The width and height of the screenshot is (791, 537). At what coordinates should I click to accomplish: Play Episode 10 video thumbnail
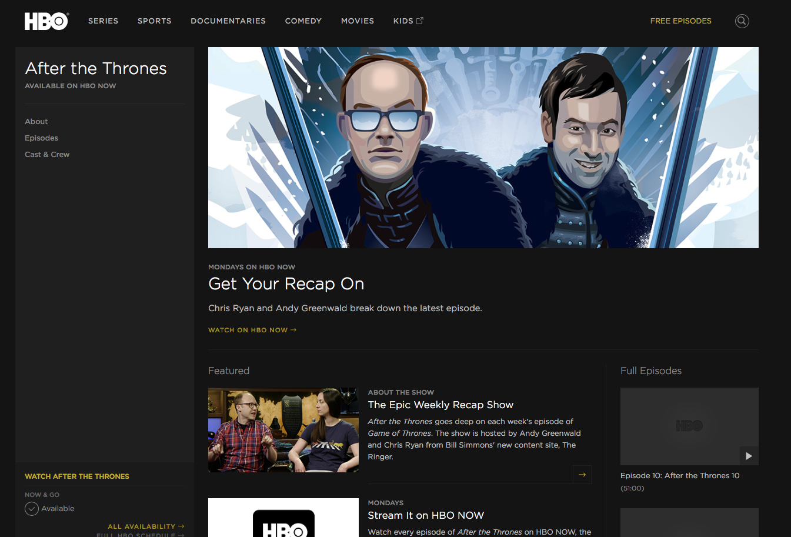pos(689,426)
